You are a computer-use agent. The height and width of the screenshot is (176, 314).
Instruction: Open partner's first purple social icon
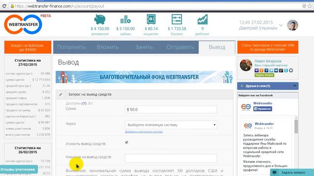257,70
